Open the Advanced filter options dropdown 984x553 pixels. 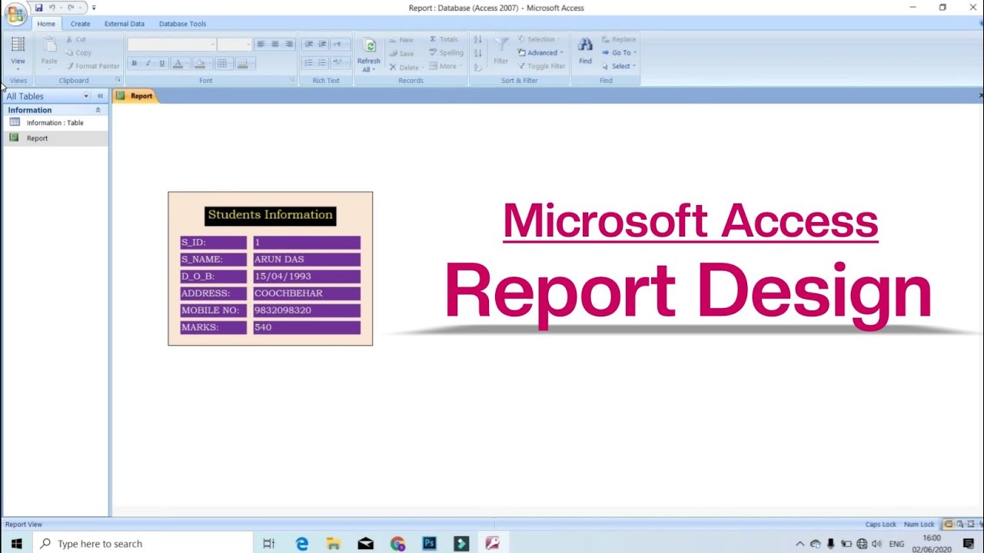click(541, 53)
